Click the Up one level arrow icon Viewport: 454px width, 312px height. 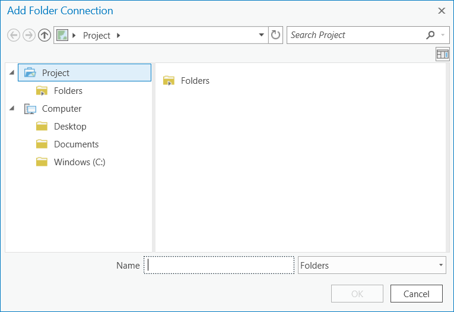[x=45, y=35]
